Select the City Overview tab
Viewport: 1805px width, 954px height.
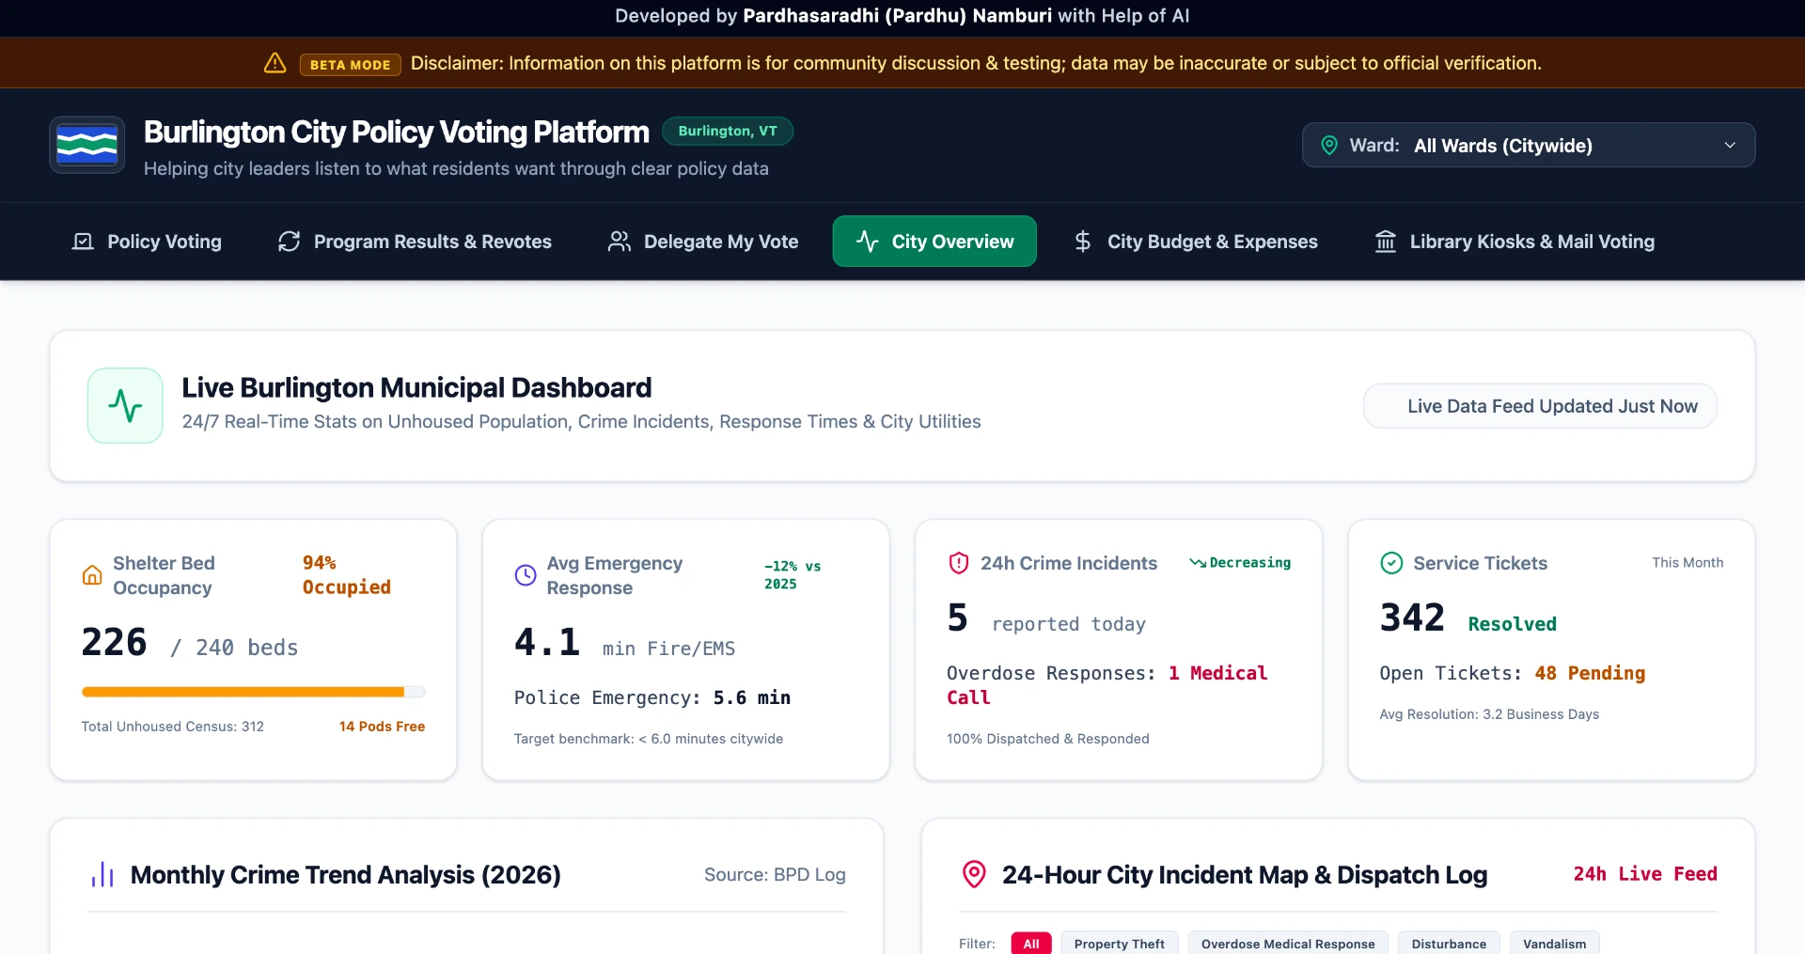coord(934,242)
